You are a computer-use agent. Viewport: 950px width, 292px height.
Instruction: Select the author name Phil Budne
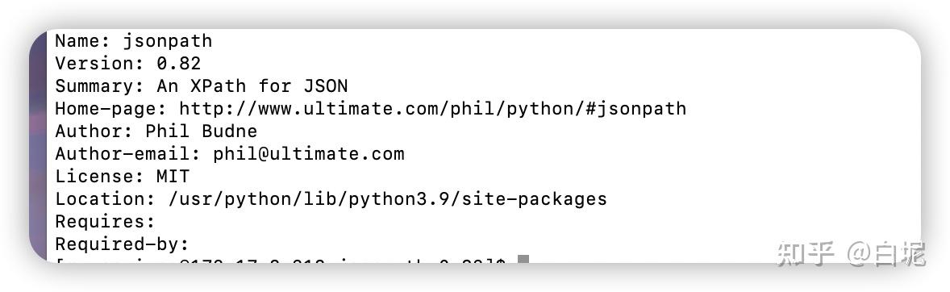pos(201,131)
